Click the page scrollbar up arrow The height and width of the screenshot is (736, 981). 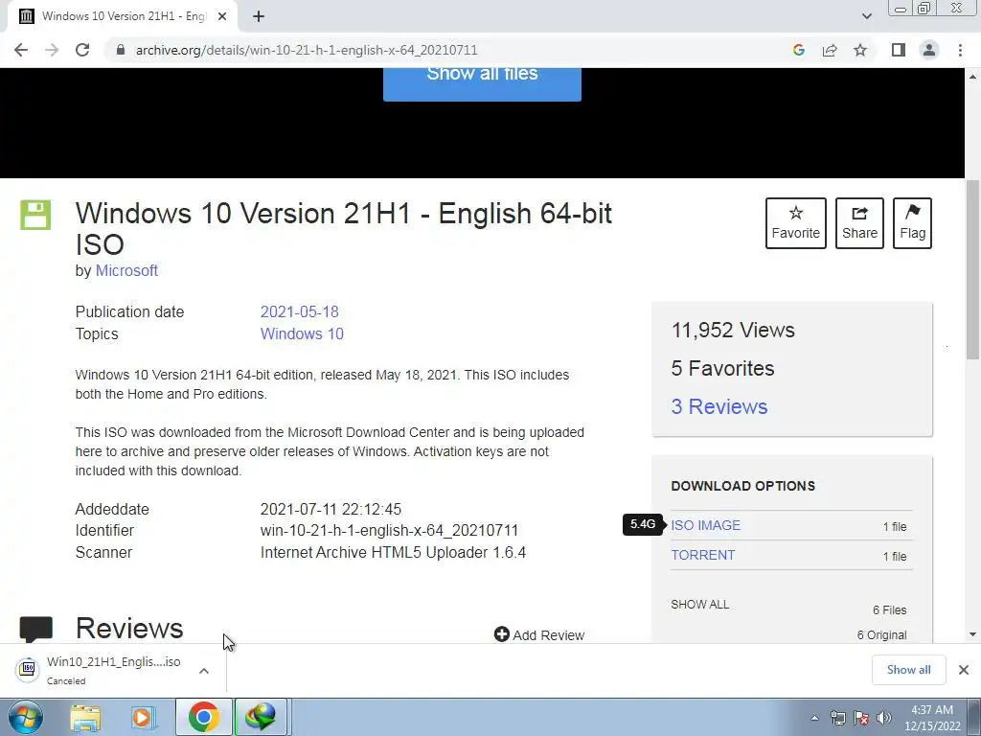tap(973, 76)
